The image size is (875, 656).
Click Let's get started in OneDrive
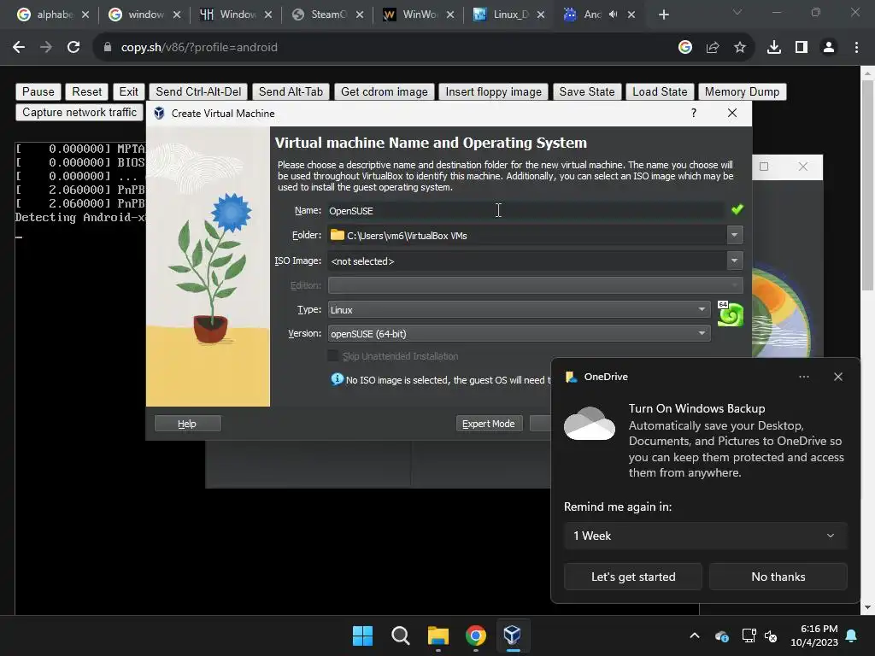coord(633,577)
